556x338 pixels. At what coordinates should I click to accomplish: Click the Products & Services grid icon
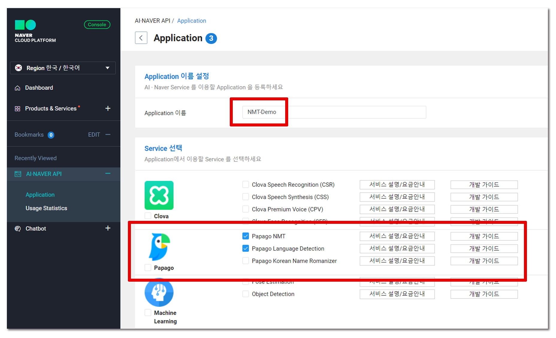point(18,108)
